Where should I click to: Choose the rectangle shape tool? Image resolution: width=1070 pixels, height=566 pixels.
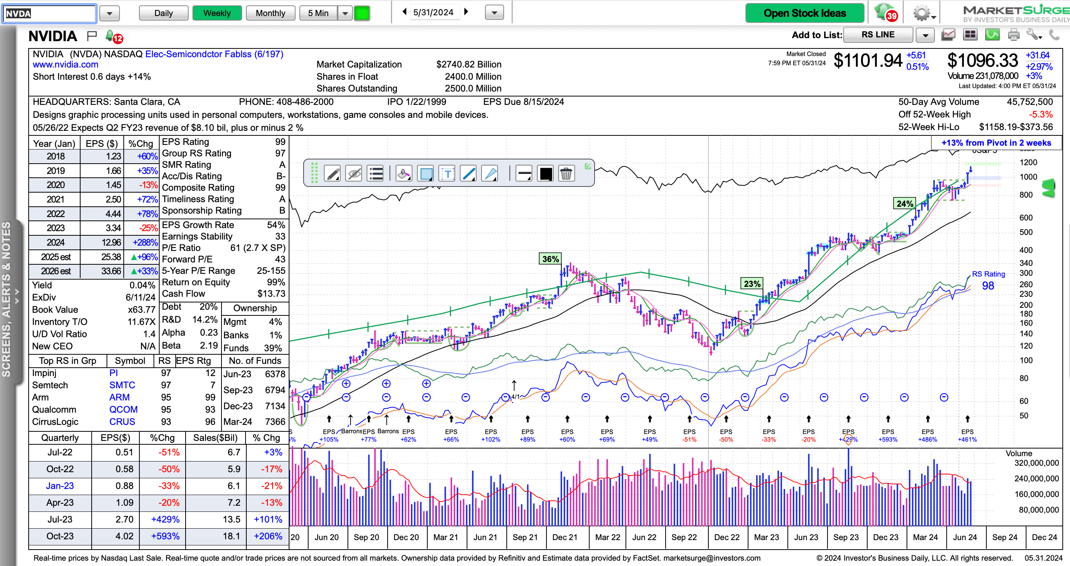426,174
